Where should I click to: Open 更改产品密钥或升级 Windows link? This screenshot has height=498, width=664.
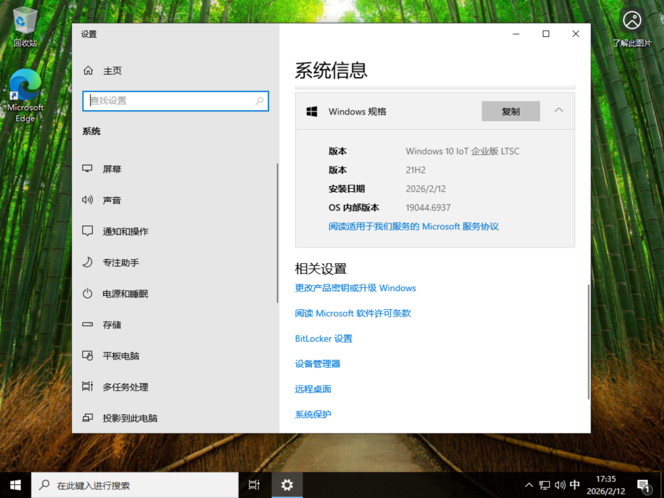point(355,288)
